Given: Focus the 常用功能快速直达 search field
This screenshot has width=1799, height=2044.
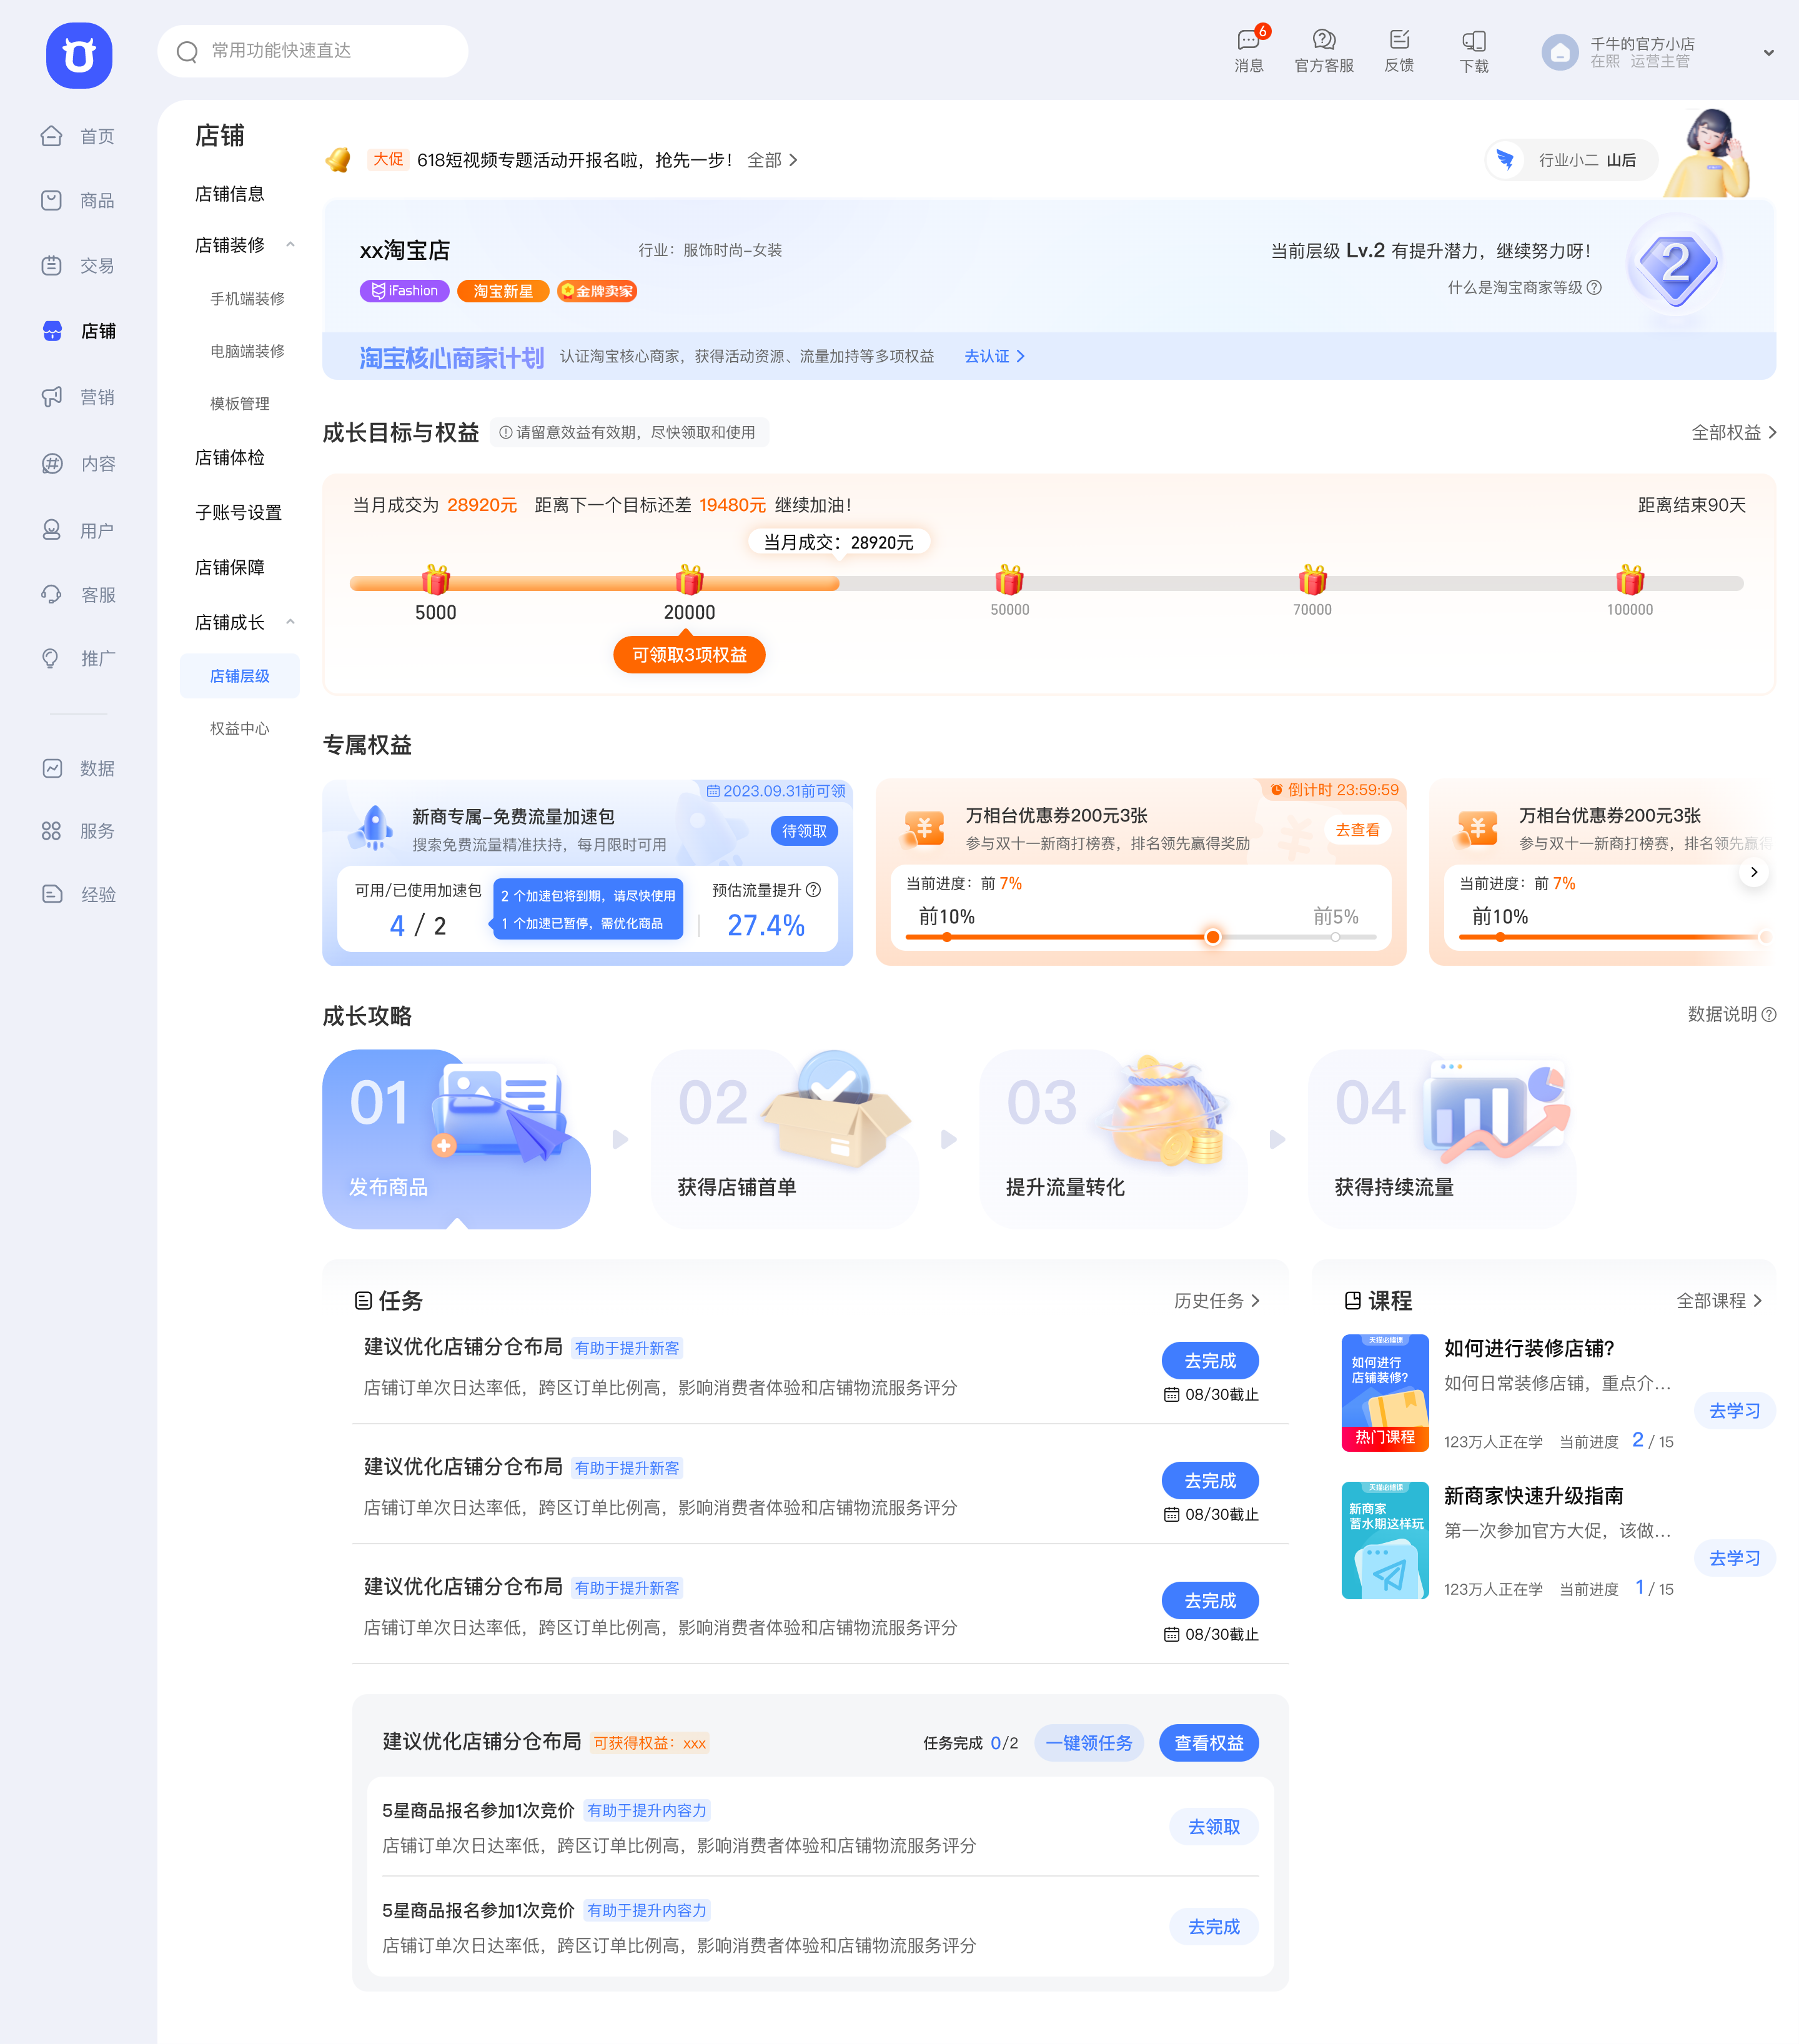Looking at the screenshot, I should click(312, 51).
